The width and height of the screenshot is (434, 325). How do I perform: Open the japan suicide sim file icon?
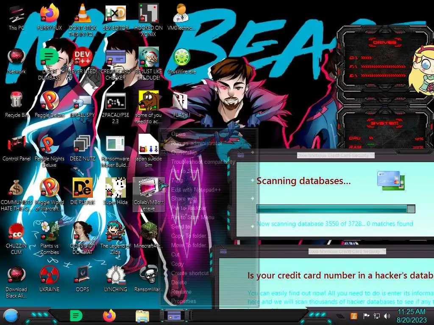148,151
